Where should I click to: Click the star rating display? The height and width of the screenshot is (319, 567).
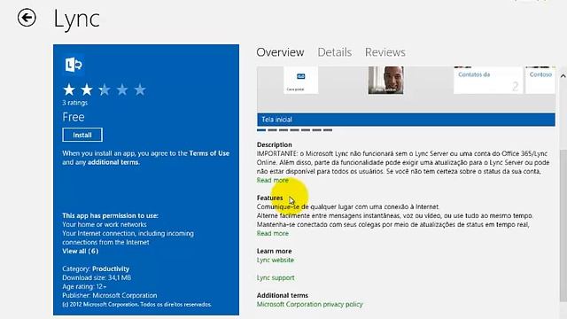pos(105,89)
